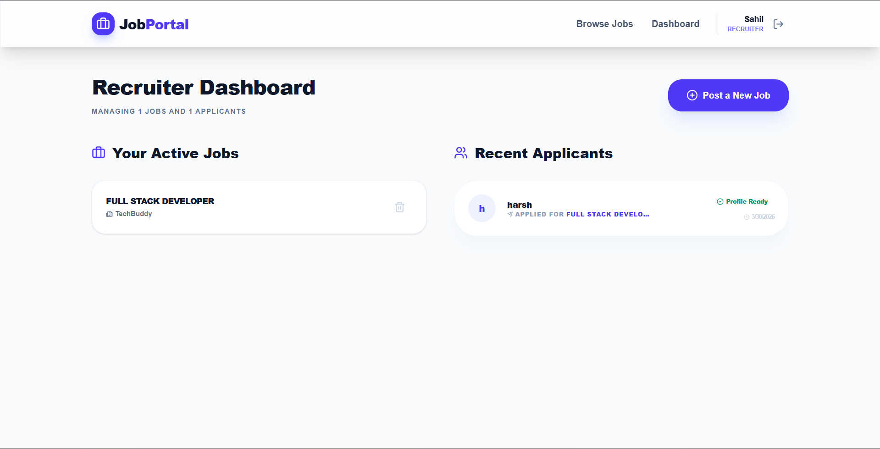Click the briefcase icon beside Your Active Jobs
The height and width of the screenshot is (449, 880).
click(x=98, y=153)
